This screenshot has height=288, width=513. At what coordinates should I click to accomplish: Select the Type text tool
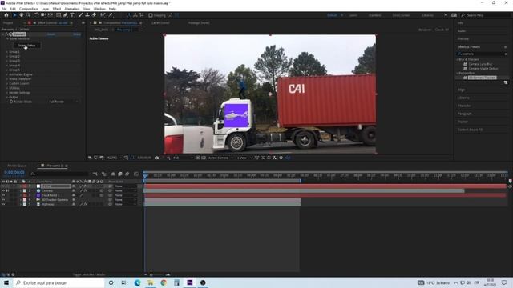(72, 15)
